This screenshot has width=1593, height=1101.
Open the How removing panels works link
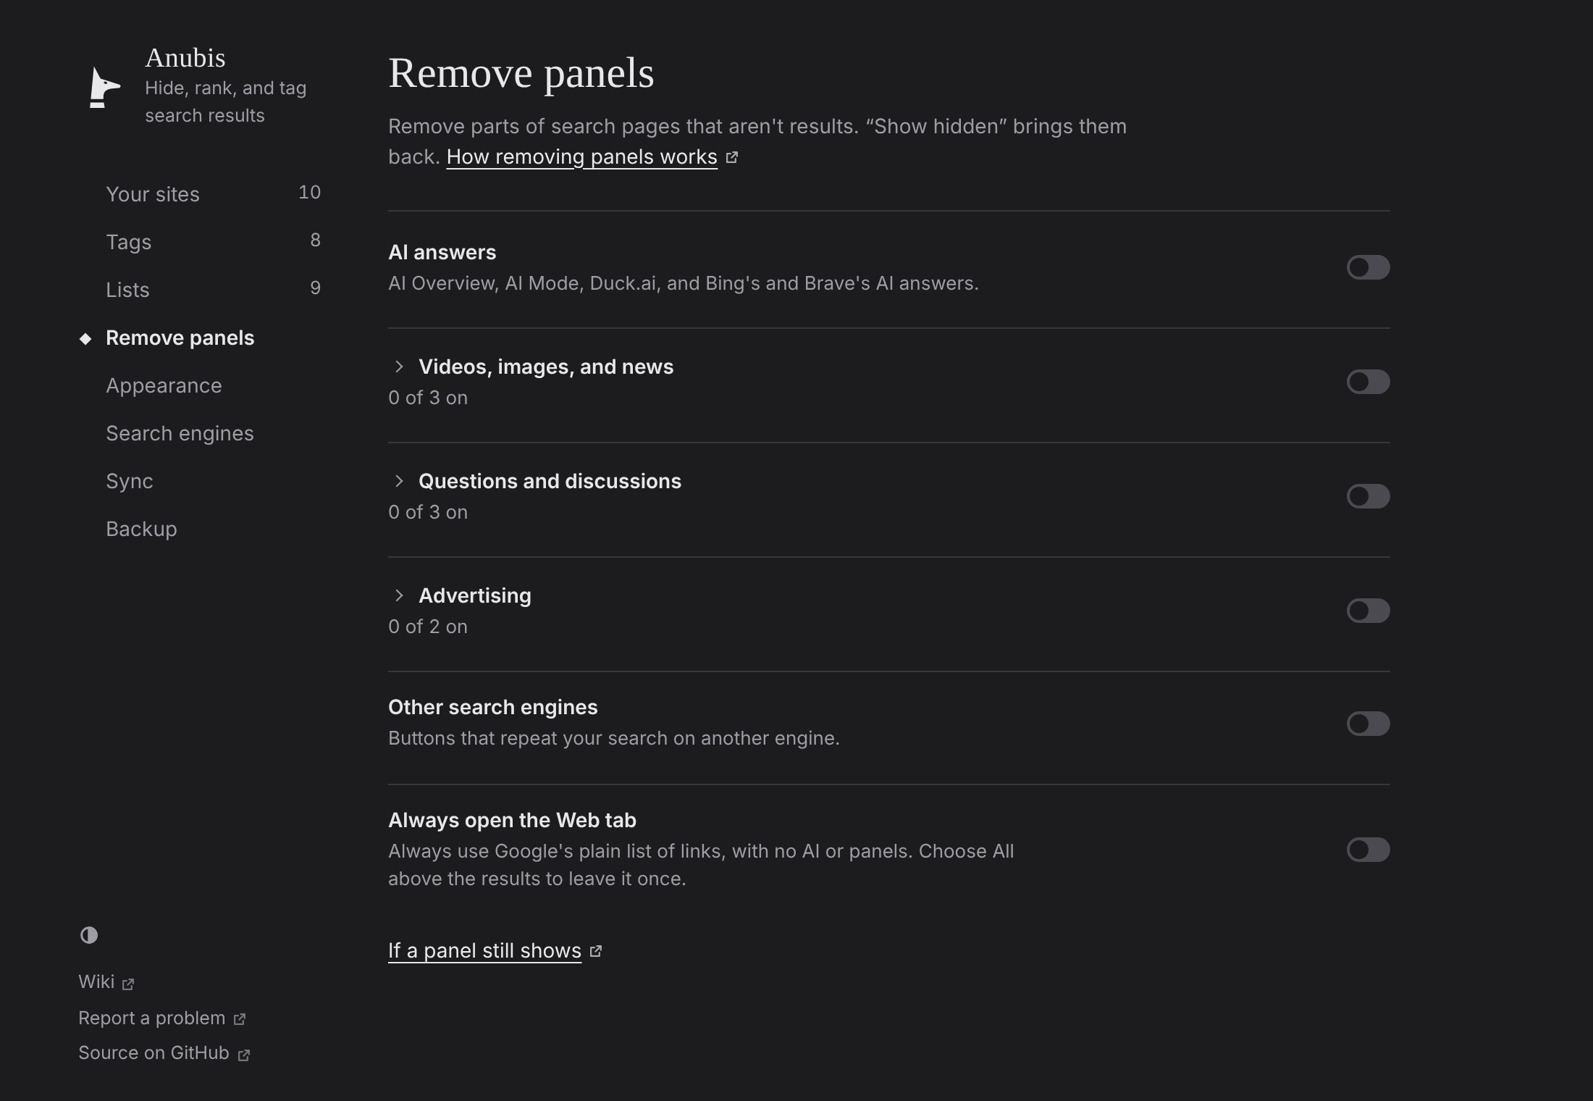tap(581, 157)
